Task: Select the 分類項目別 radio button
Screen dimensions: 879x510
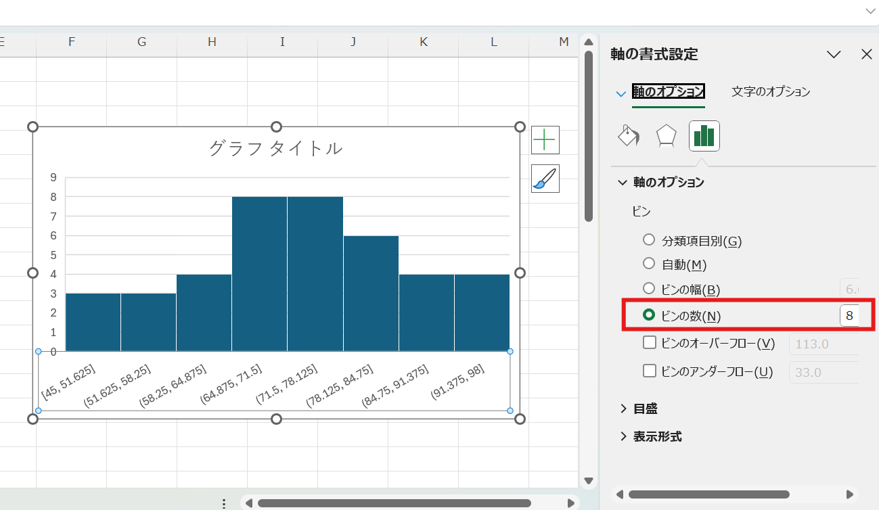Action: (x=649, y=240)
